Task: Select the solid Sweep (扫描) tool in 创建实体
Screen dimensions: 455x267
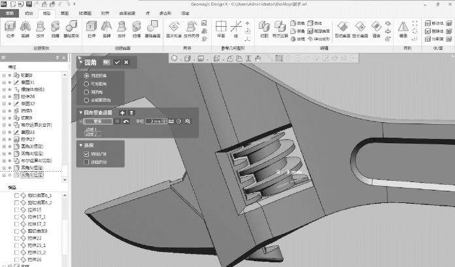Action: tap(55, 29)
